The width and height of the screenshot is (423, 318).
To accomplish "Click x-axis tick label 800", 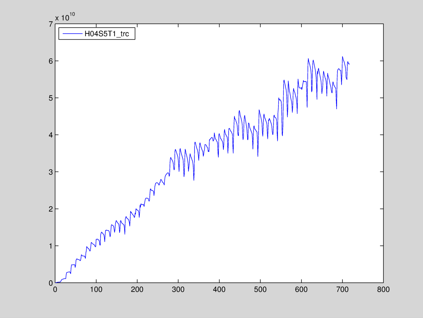I will coord(383,290).
